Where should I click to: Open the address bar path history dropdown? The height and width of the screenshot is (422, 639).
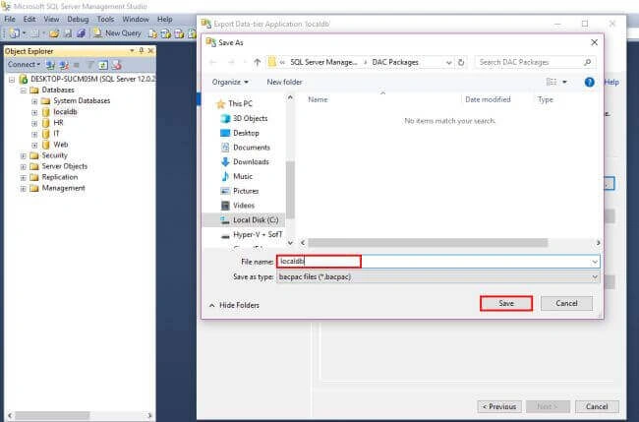pos(448,62)
